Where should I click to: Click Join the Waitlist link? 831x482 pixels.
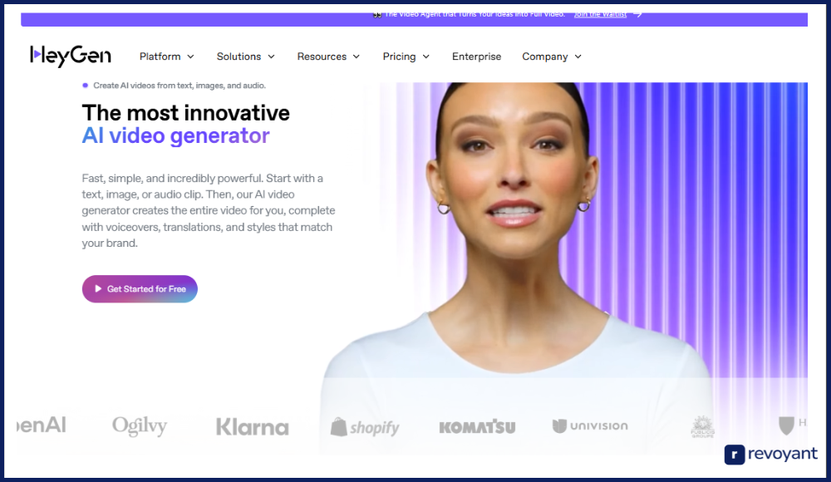tap(600, 14)
